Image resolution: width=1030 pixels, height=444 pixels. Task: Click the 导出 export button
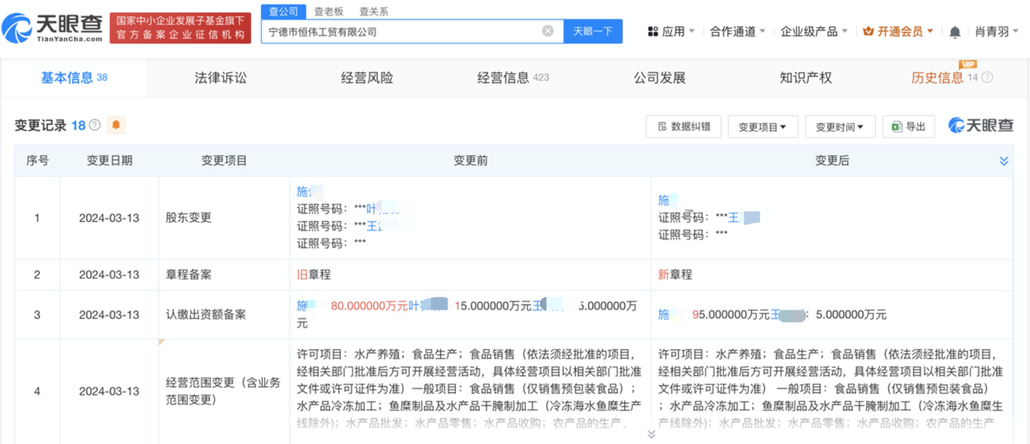point(909,126)
